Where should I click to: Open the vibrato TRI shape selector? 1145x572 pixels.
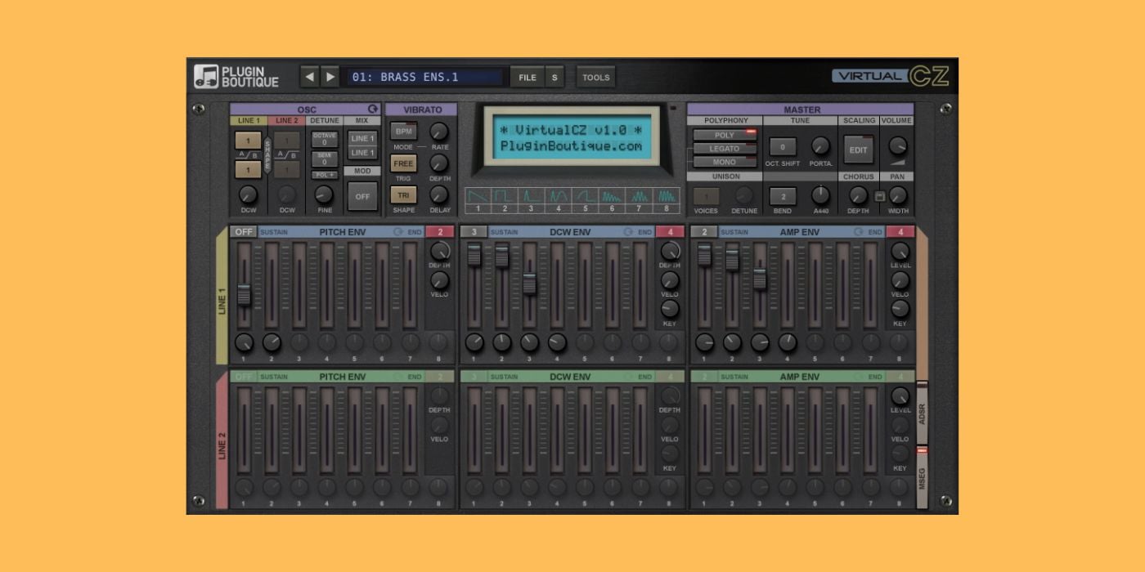pos(402,195)
